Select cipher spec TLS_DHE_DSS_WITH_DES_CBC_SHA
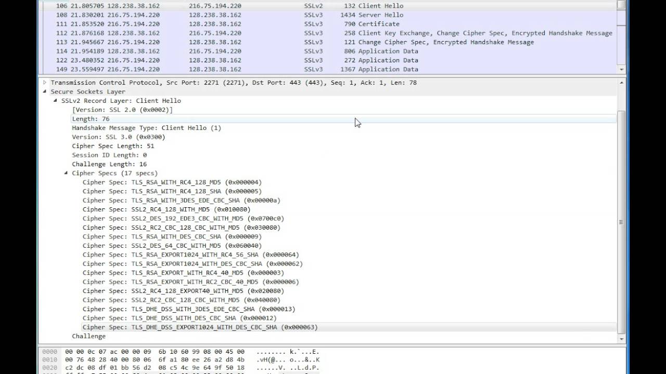 180,318
